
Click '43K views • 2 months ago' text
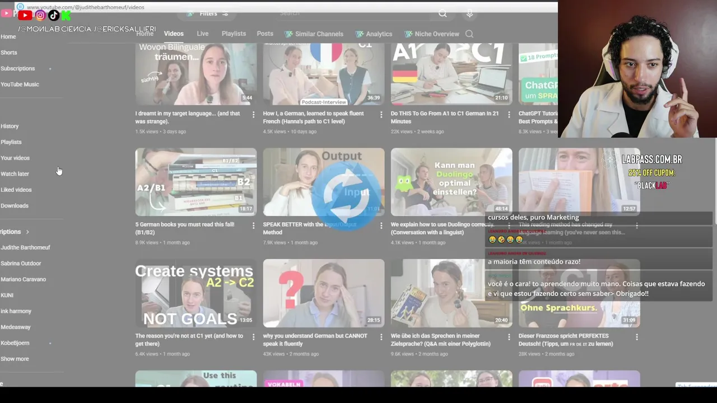coord(291,354)
